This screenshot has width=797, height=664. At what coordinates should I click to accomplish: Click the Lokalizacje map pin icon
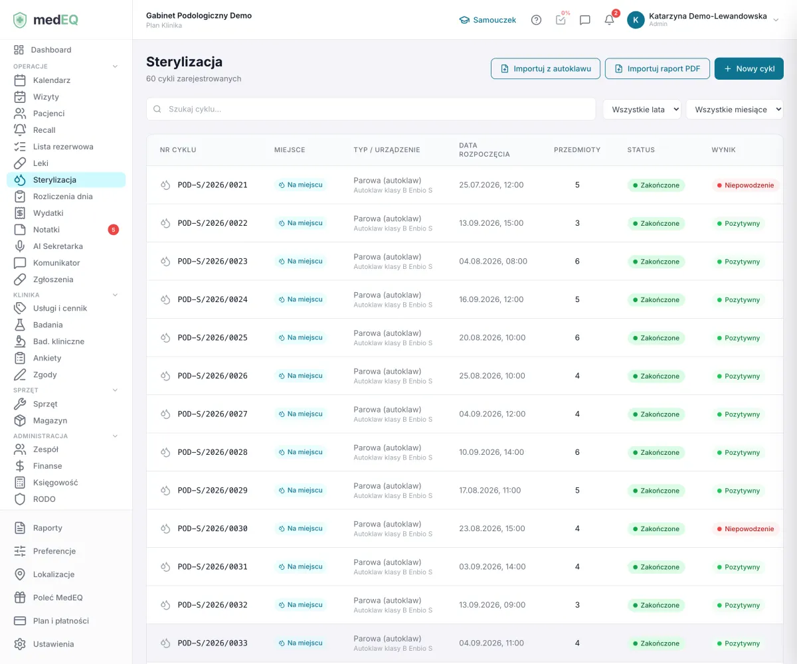coord(20,574)
